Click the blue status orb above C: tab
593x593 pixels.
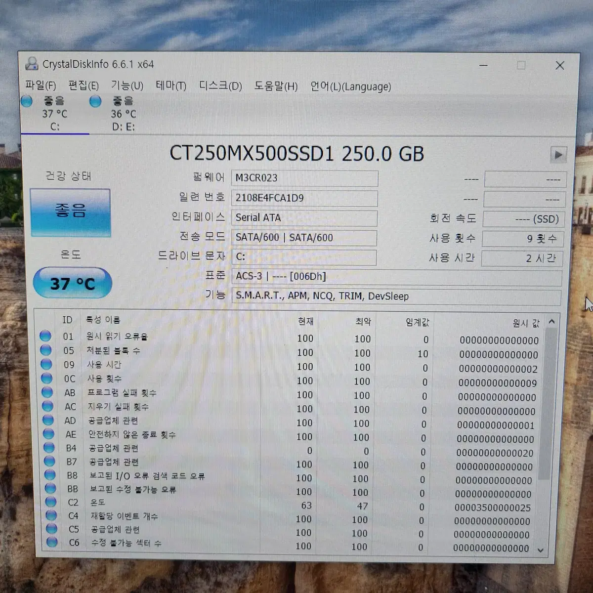click(27, 101)
